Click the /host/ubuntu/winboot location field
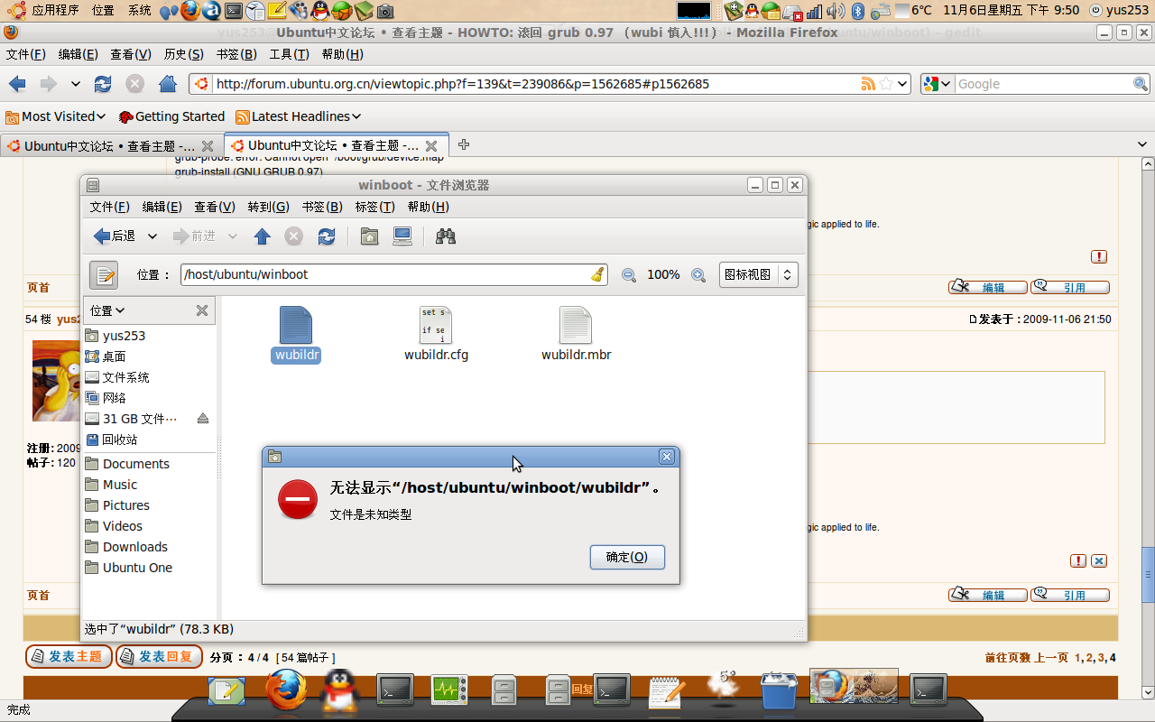Screen dimensions: 1155x722 [x=393, y=274]
